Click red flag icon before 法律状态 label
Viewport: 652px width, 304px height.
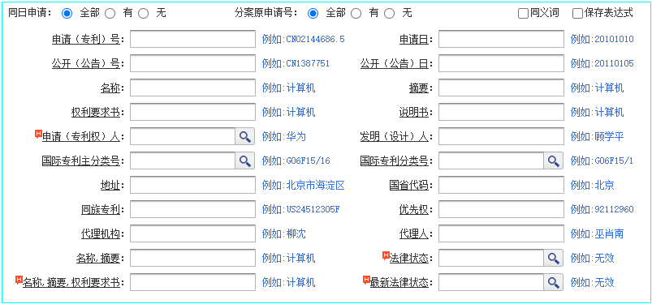[x=386, y=255]
